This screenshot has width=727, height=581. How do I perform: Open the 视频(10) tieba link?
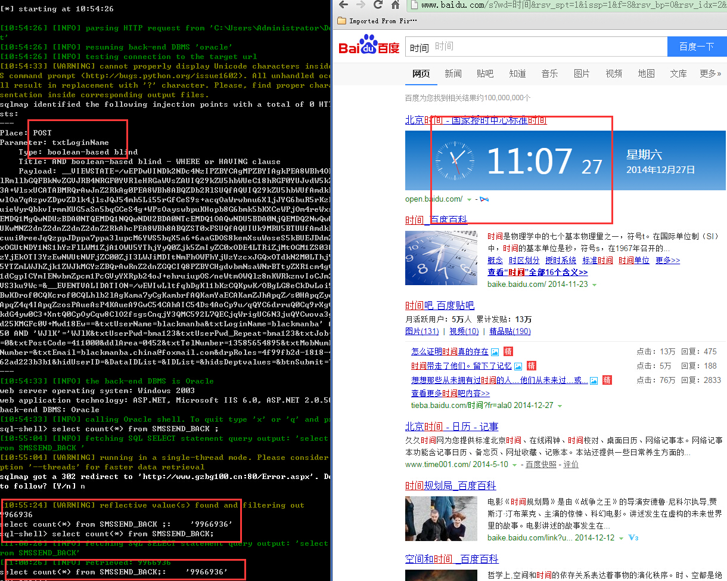[464, 331]
